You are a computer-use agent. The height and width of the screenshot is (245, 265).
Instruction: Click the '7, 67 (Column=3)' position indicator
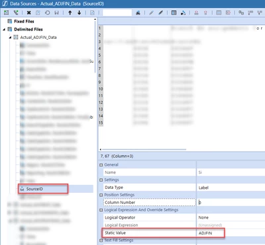117,156
